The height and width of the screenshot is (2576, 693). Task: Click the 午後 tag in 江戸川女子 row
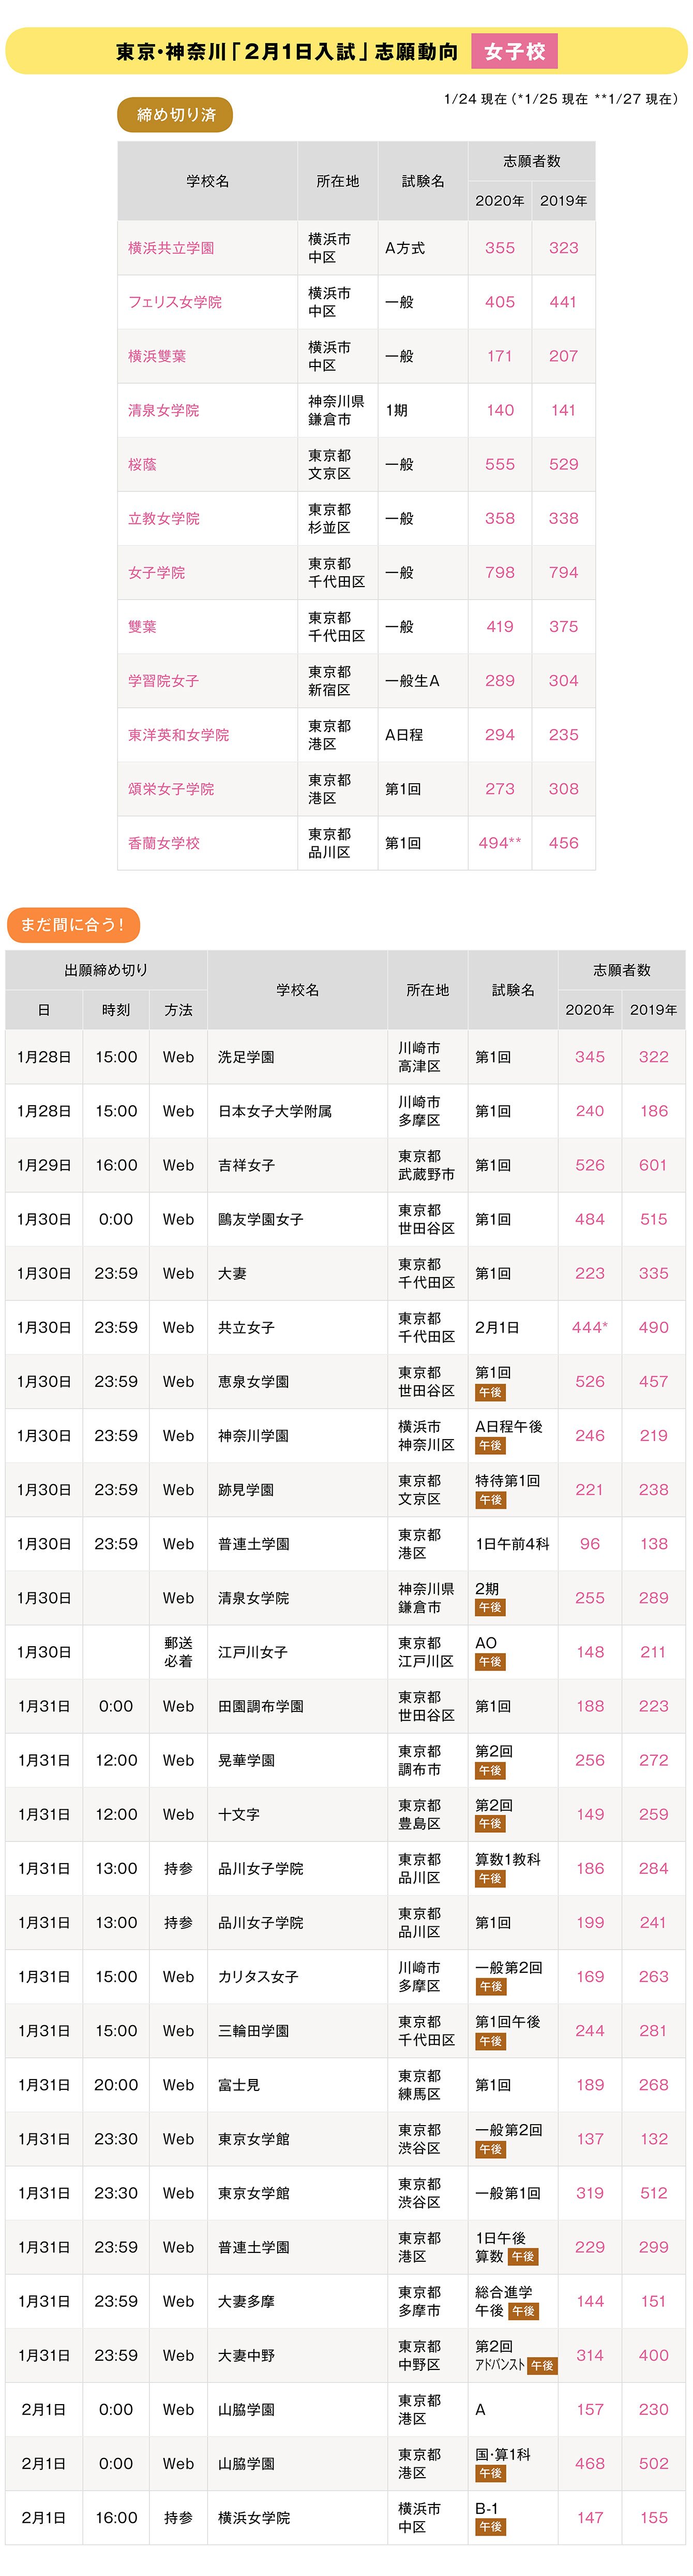click(490, 1662)
